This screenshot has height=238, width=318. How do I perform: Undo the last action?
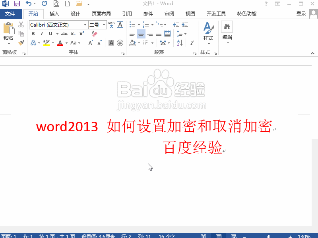pos(29,4)
